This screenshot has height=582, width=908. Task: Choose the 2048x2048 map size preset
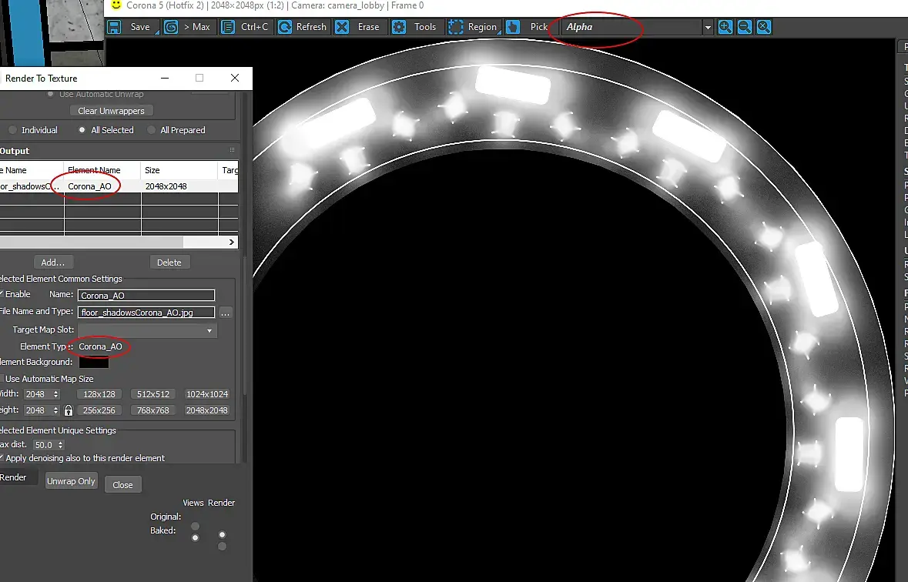(206, 410)
